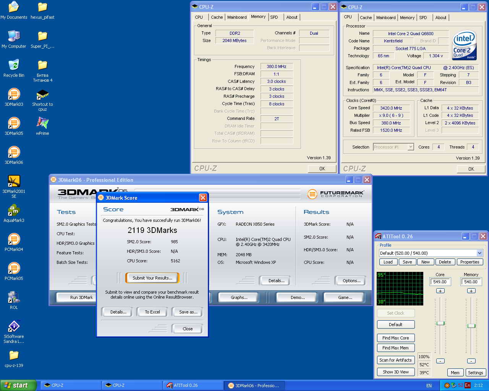This screenshot has width=489, height=391.
Task: Click red En tray icon
Action: (468, 385)
